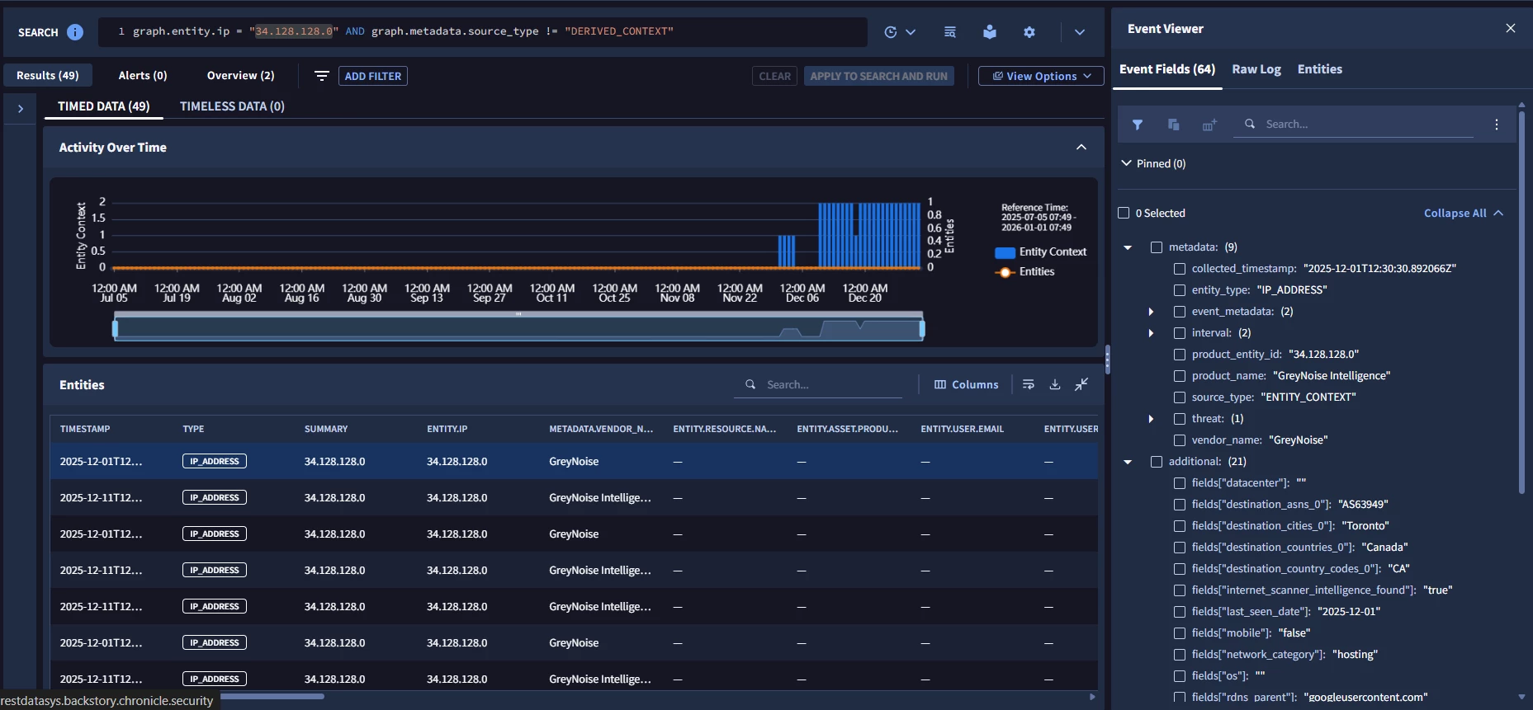The width and height of the screenshot is (1533, 710).
Task: Expand the event_metadata tree node
Action: coord(1151,312)
